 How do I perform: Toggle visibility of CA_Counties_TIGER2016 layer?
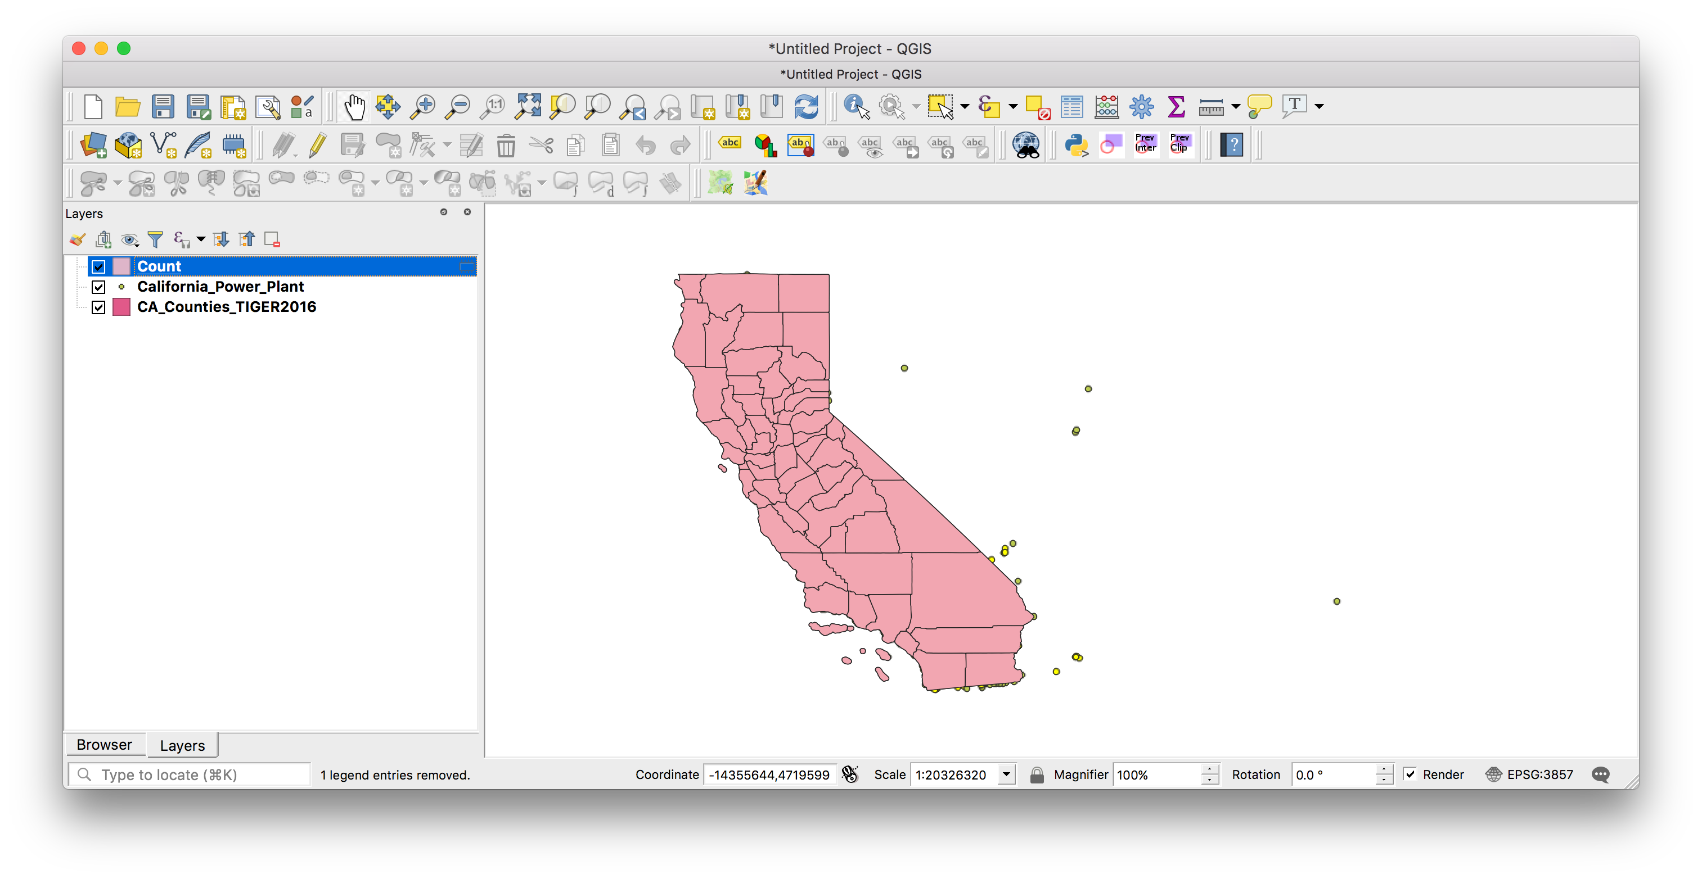click(97, 306)
